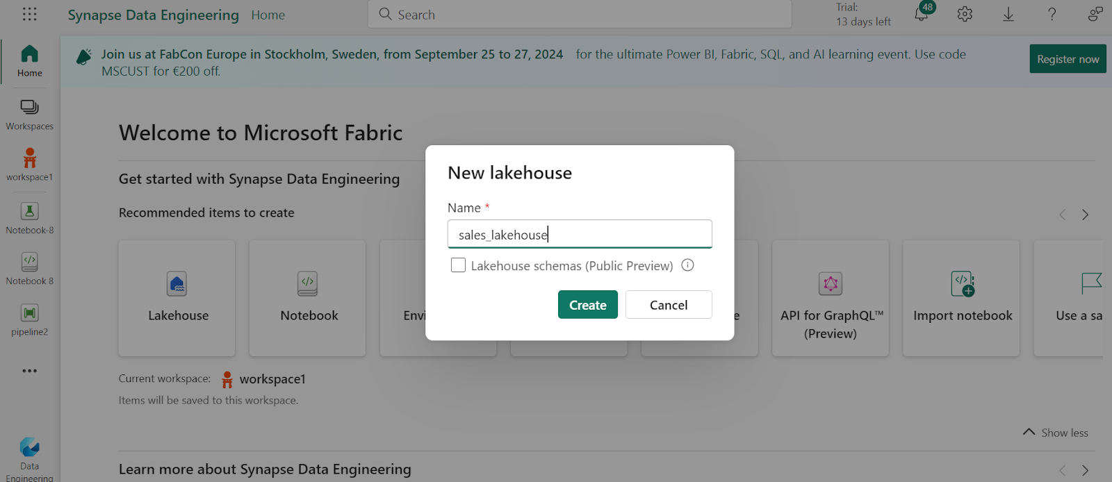Click the Import notebook label

(x=963, y=315)
